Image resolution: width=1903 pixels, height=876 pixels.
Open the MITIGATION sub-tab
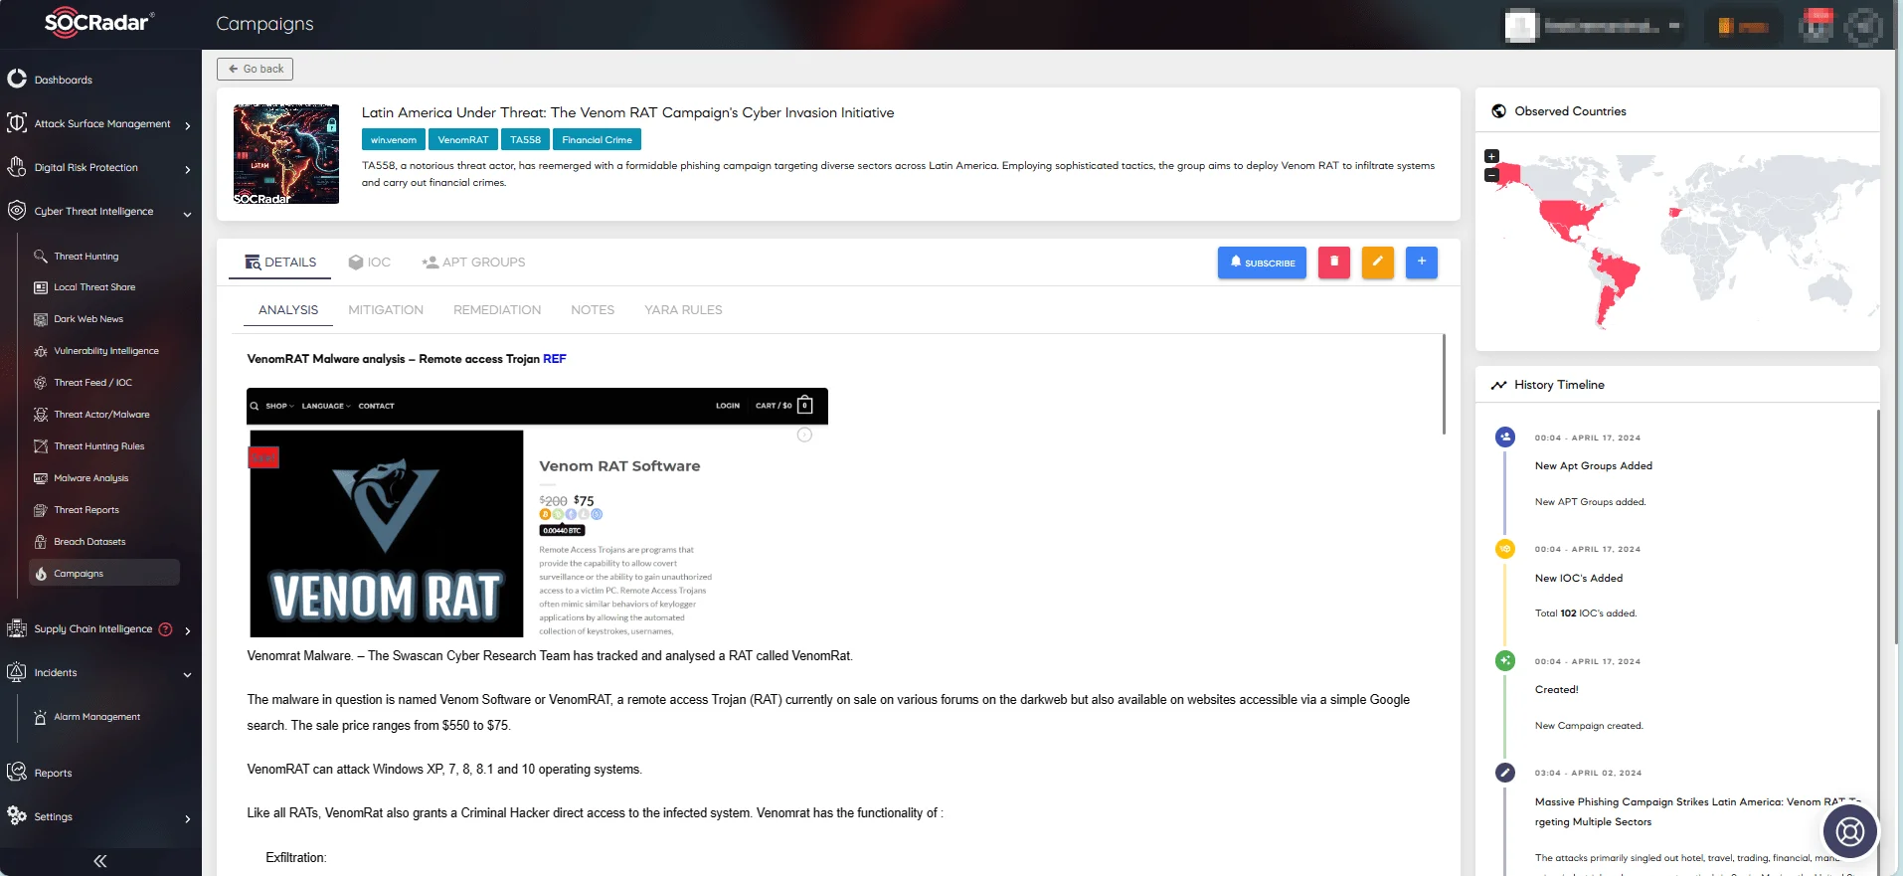tap(386, 310)
